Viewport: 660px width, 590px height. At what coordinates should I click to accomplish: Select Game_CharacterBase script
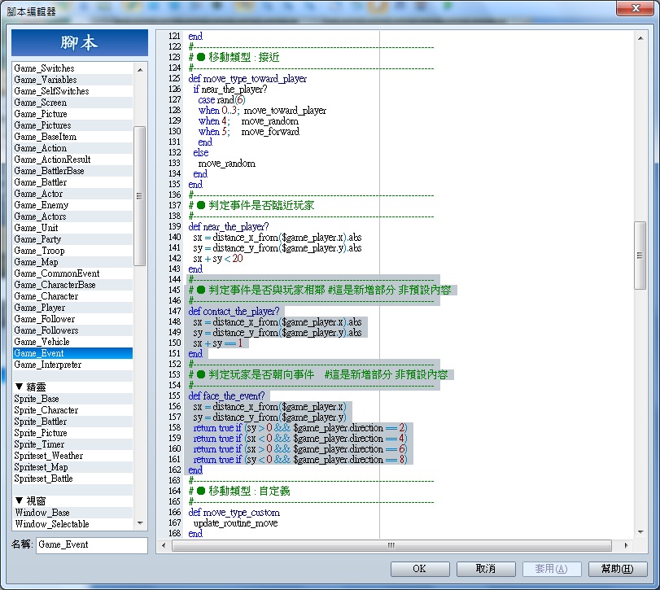tap(72, 285)
